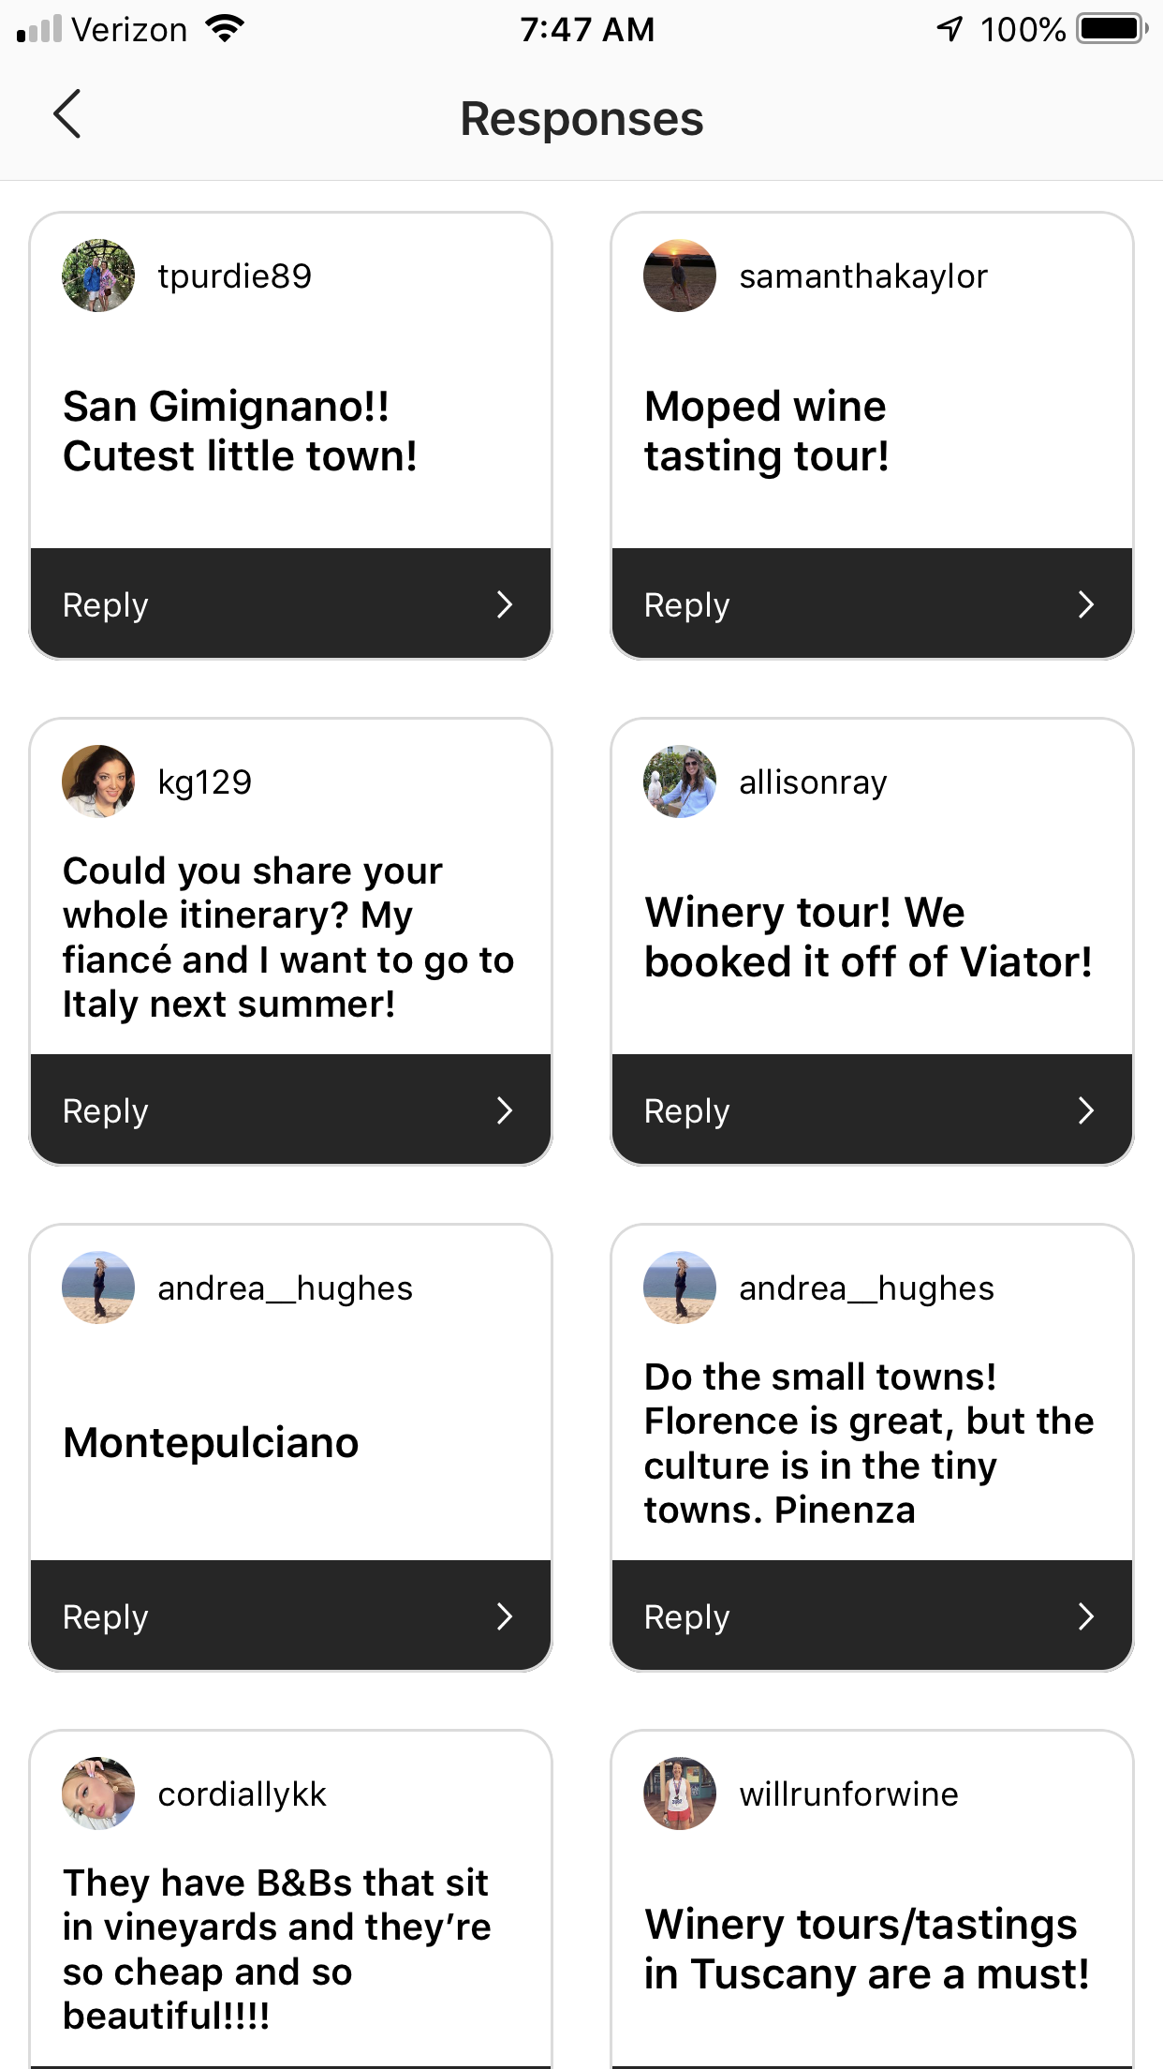This screenshot has width=1163, height=2069.
Task: Tap allisonray's avatar photo
Action: tap(680, 781)
